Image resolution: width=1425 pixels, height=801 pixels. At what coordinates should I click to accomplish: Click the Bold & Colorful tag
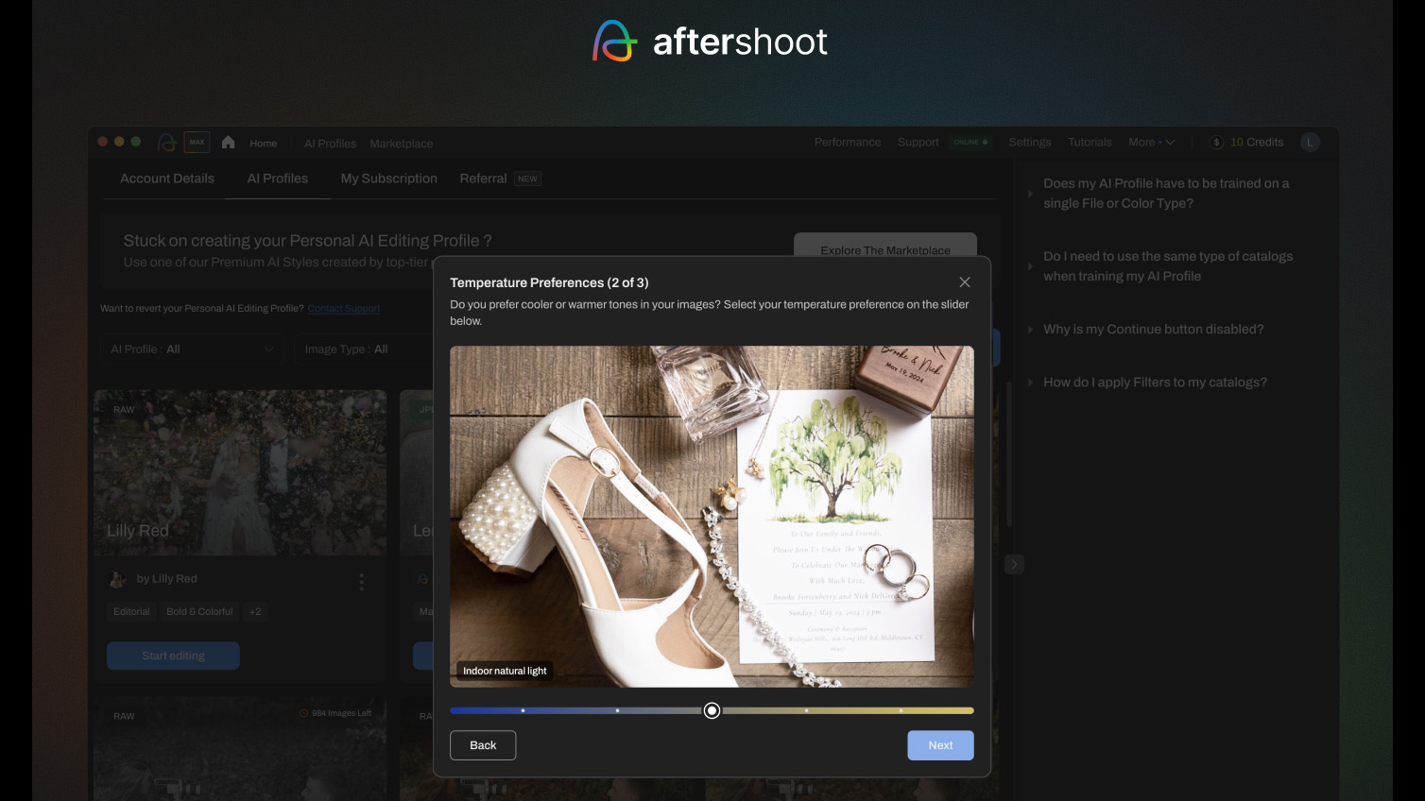(199, 612)
